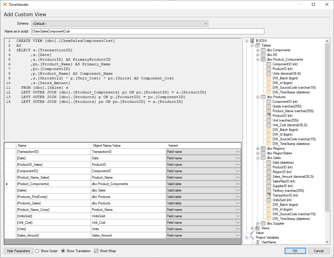Toggle the Word Wrap checkbox
The height and width of the screenshot is (258, 334).
click(x=96, y=251)
